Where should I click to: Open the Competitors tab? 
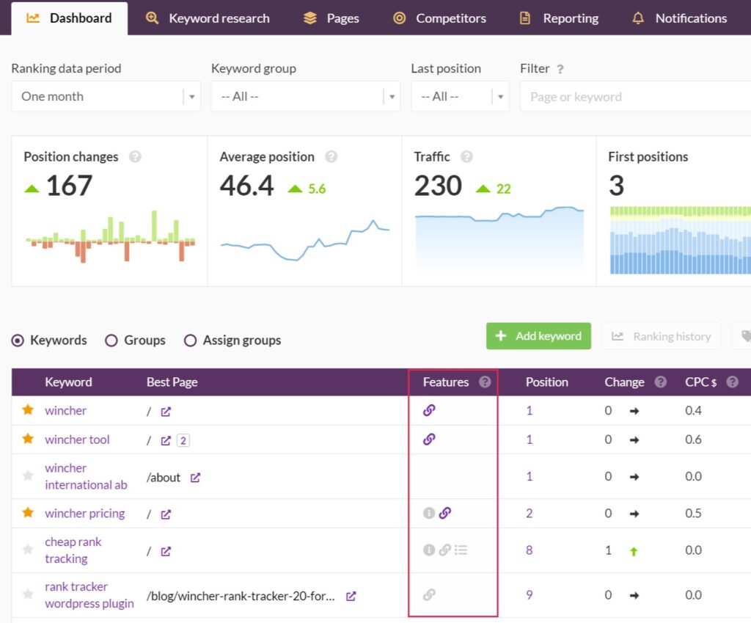pyautogui.click(x=440, y=18)
